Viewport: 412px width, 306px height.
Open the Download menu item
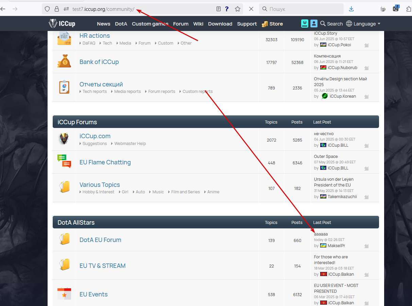[x=220, y=24]
